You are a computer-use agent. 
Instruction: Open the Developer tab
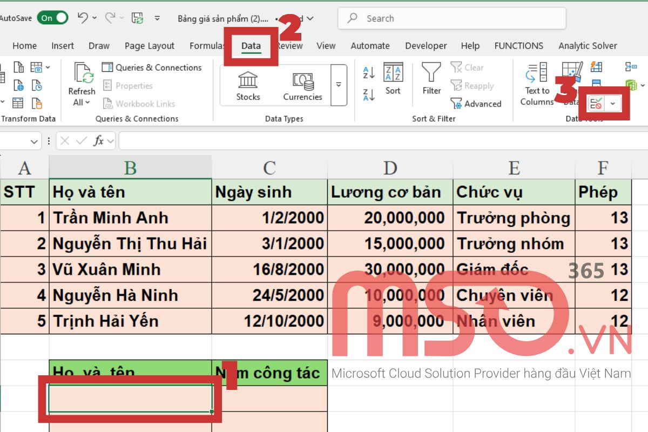pyautogui.click(x=426, y=46)
